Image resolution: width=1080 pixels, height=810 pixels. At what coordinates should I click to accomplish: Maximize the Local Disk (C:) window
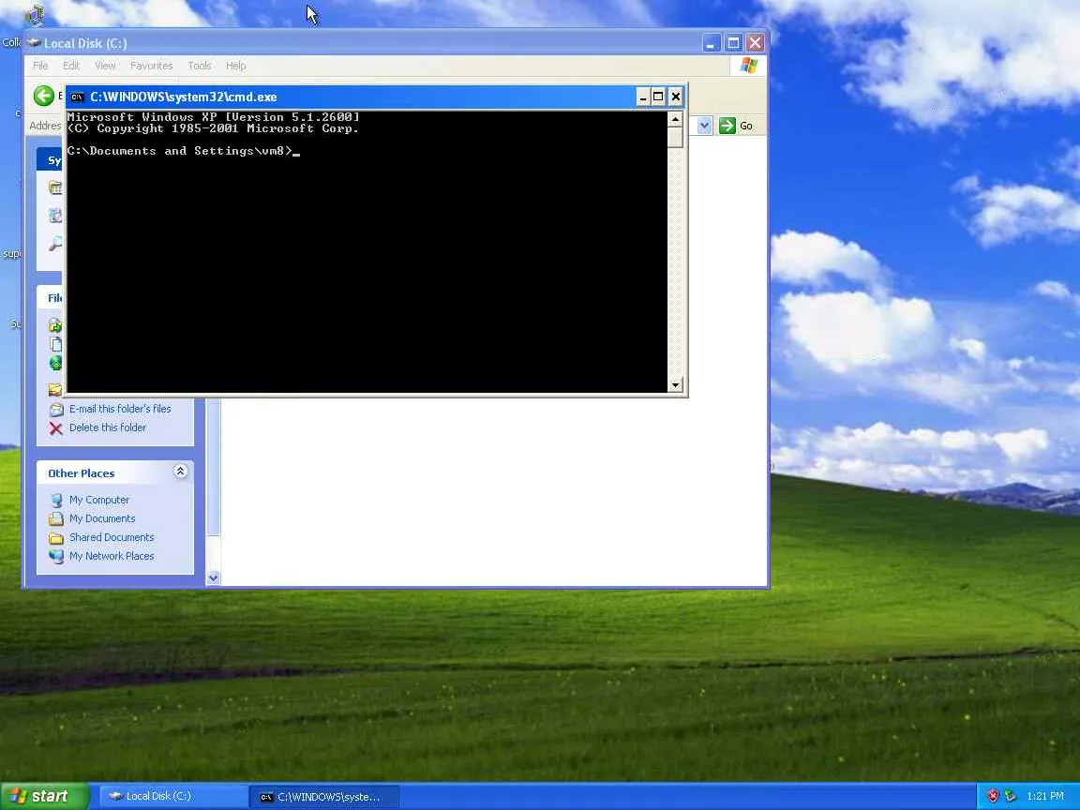733,43
